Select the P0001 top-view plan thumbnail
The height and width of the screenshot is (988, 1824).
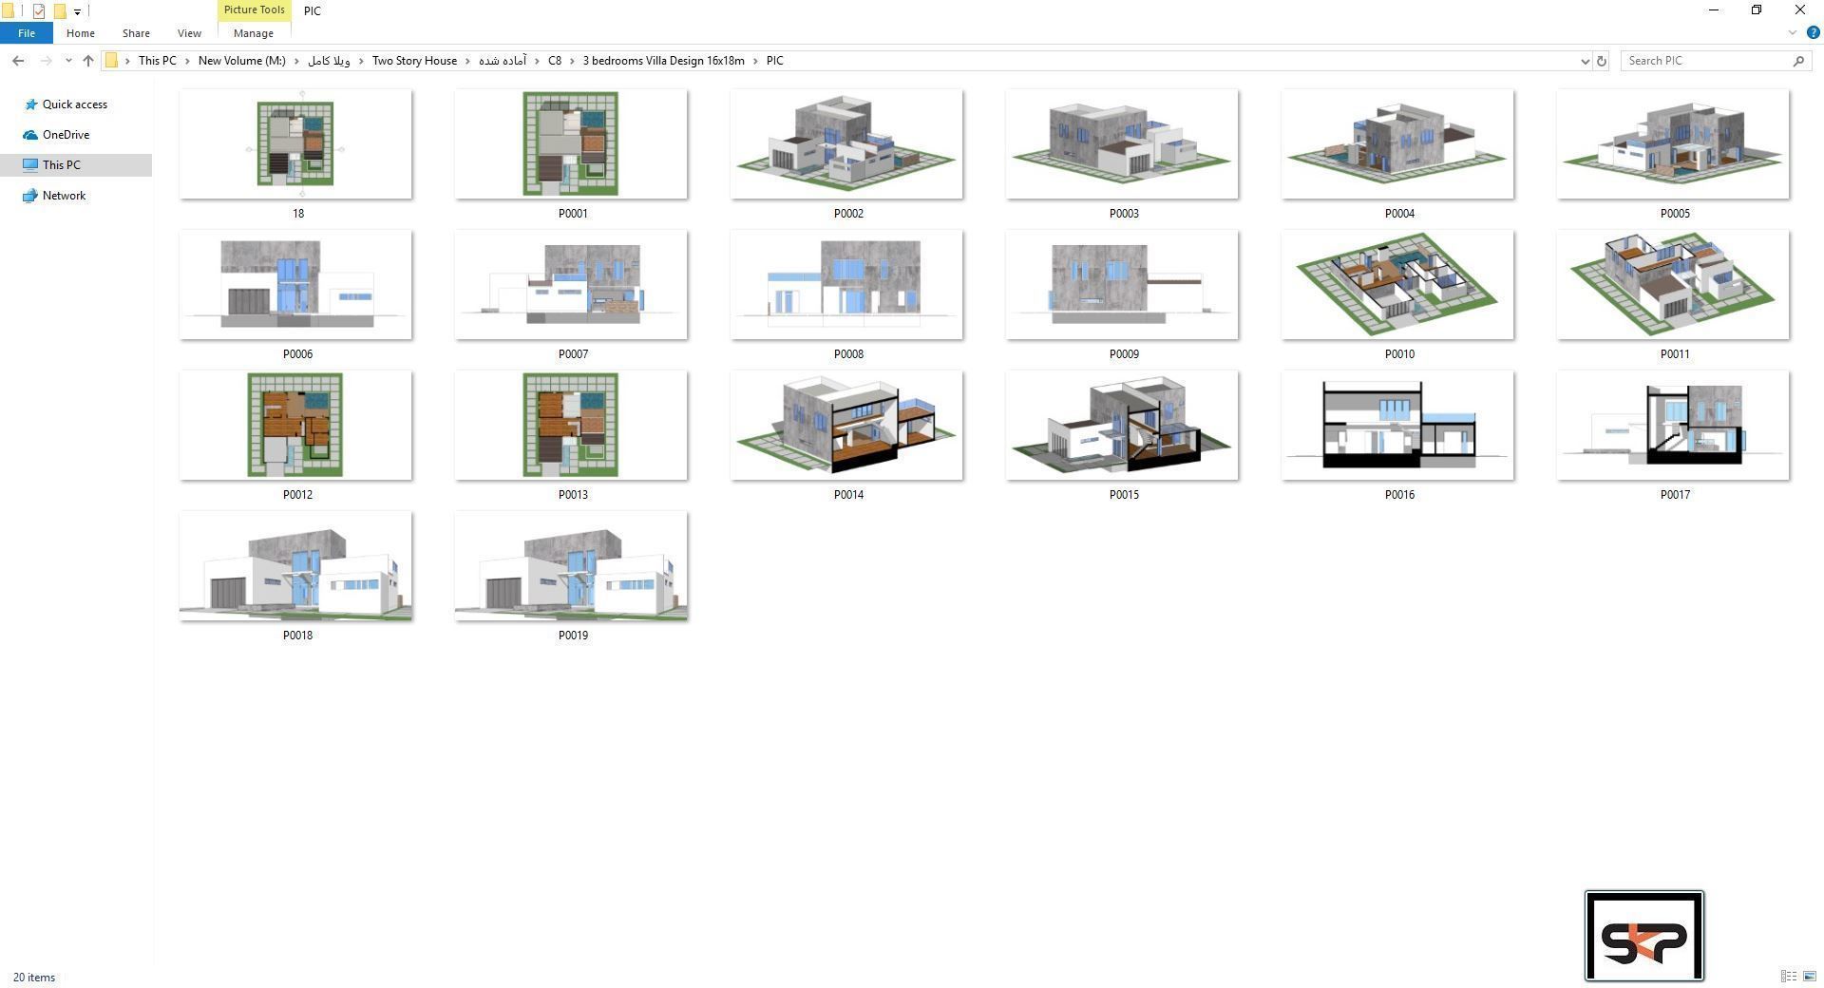click(x=571, y=144)
